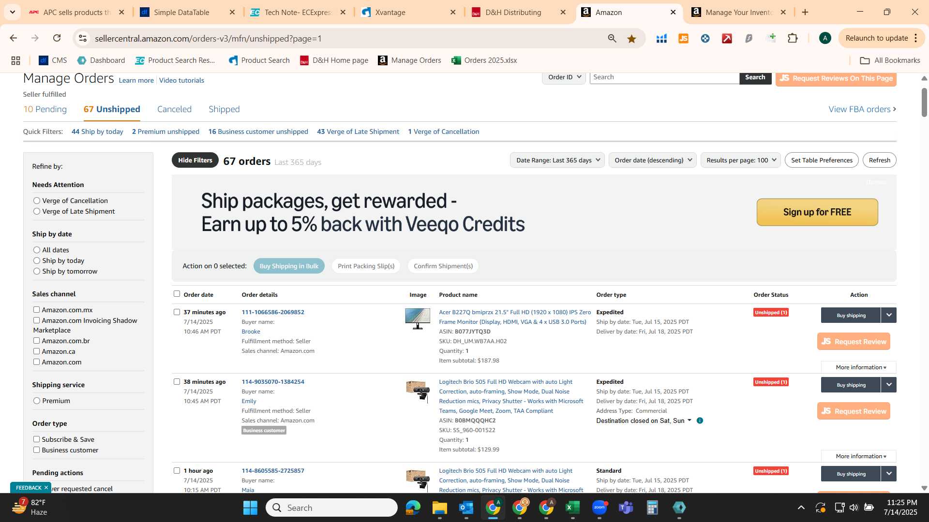Image resolution: width=929 pixels, height=522 pixels.
Task: Expand Buy shipping arrow for order 114-9035070-1384254
Action: coord(889,385)
